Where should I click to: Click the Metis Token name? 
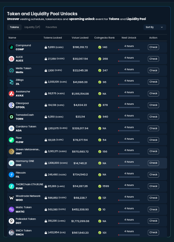pyautogui.click(x=24, y=68)
